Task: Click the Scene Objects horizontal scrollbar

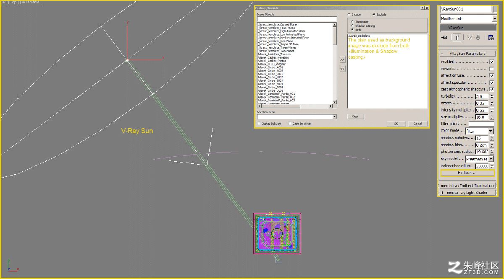Action: pos(295,106)
